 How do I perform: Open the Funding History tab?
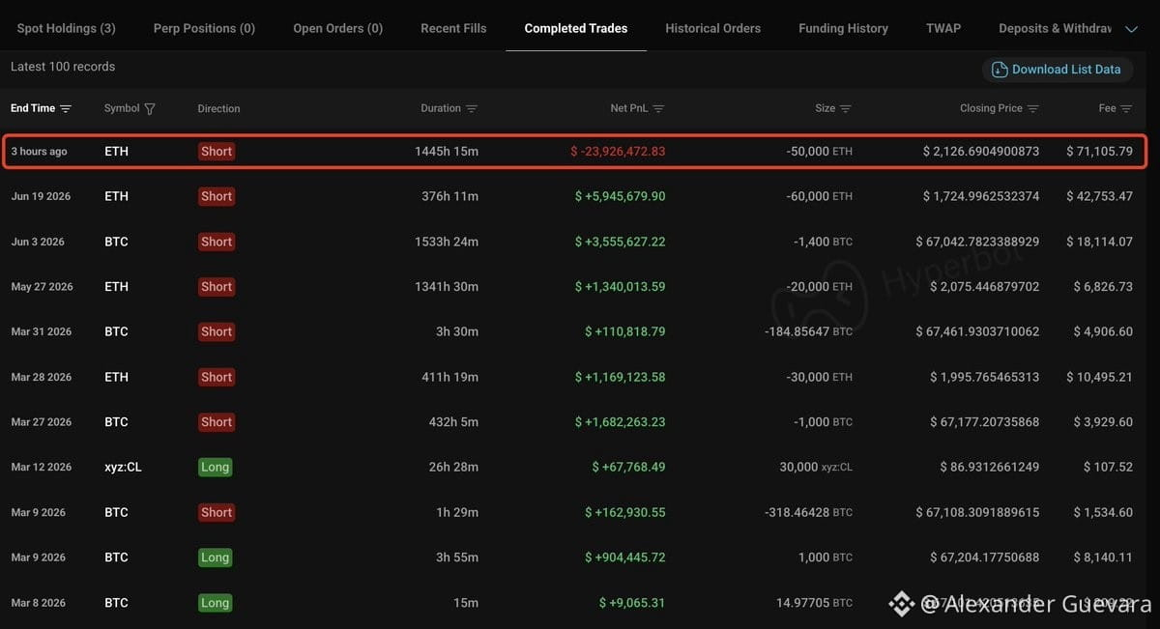pyautogui.click(x=843, y=28)
